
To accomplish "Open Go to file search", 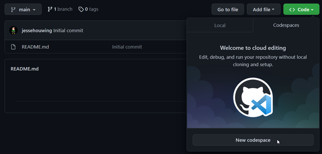I will click(x=228, y=9).
